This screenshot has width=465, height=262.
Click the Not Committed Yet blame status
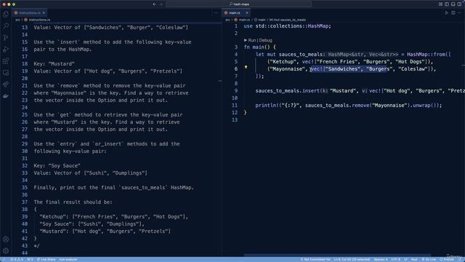click(315, 259)
